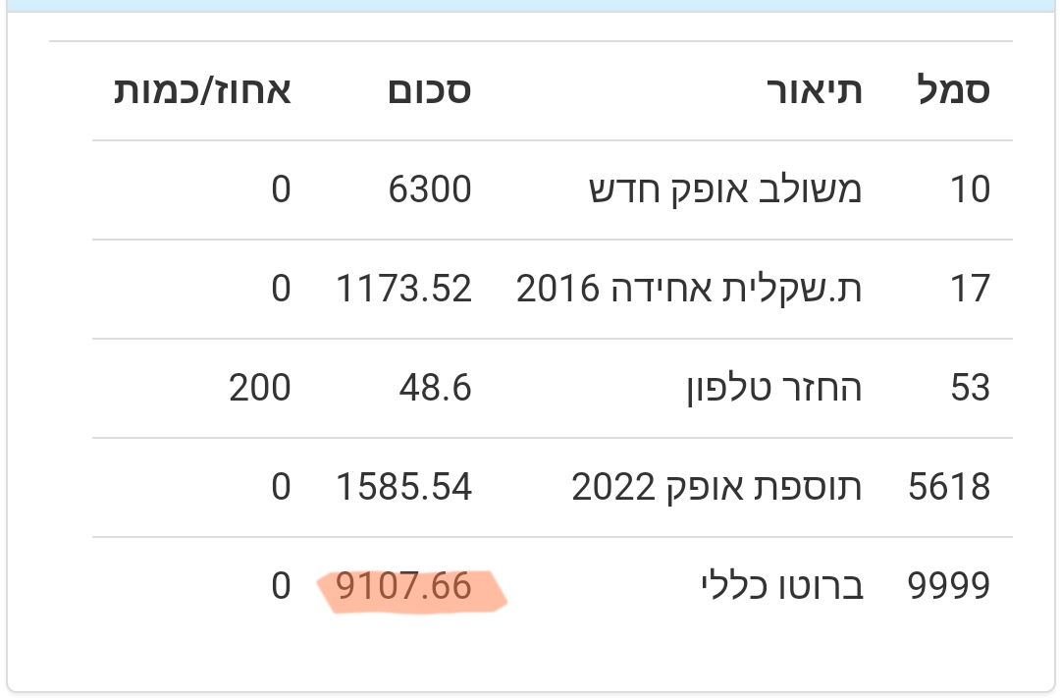The width and height of the screenshot is (1060, 698).
Task: Select code 9999 in the סמל column
Action: pos(947,586)
